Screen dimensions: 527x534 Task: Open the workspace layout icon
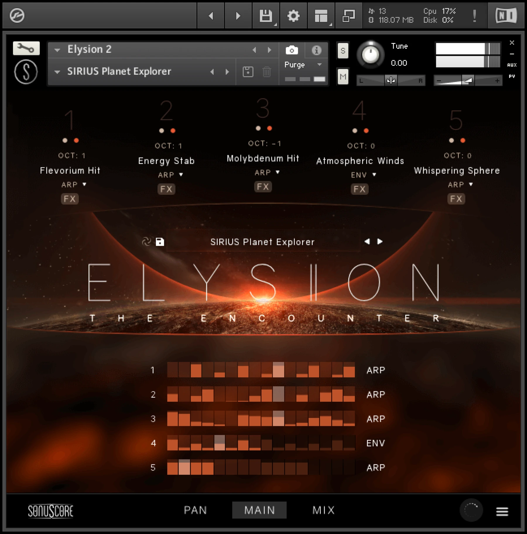tap(321, 15)
